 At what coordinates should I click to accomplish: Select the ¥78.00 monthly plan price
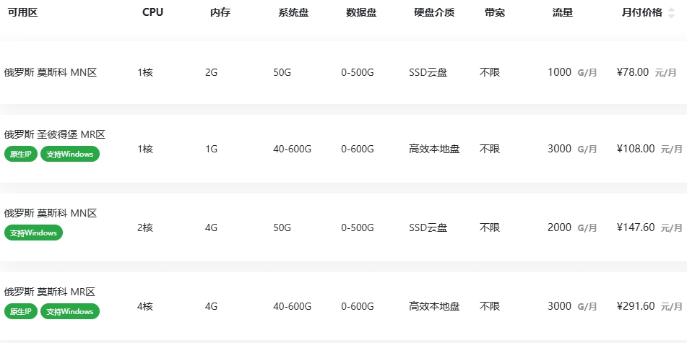coord(633,72)
